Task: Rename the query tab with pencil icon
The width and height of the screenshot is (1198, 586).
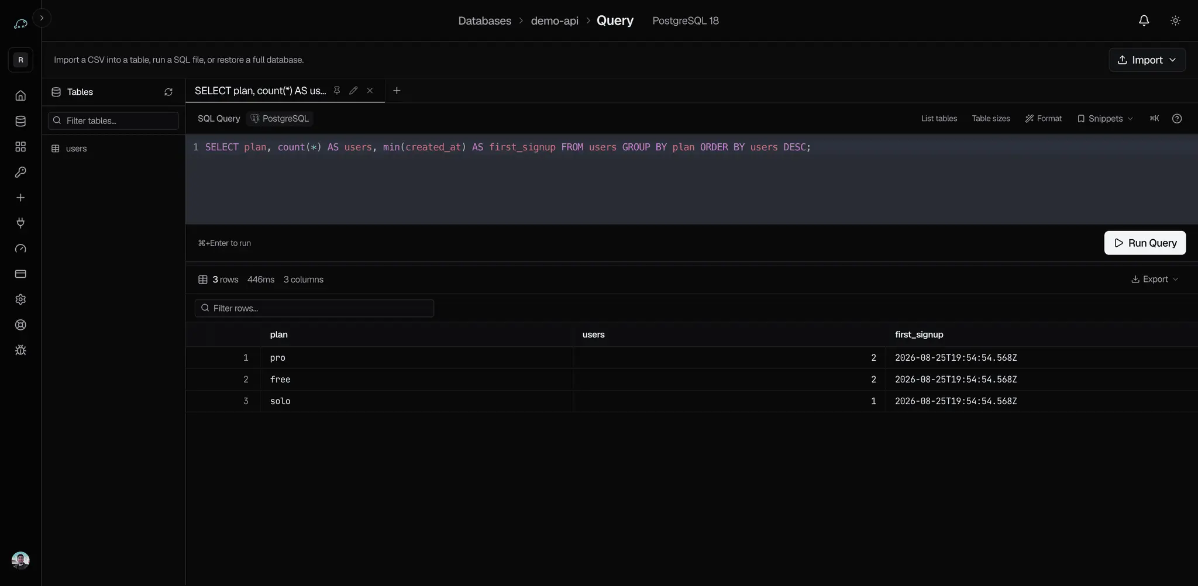Action: 353,91
